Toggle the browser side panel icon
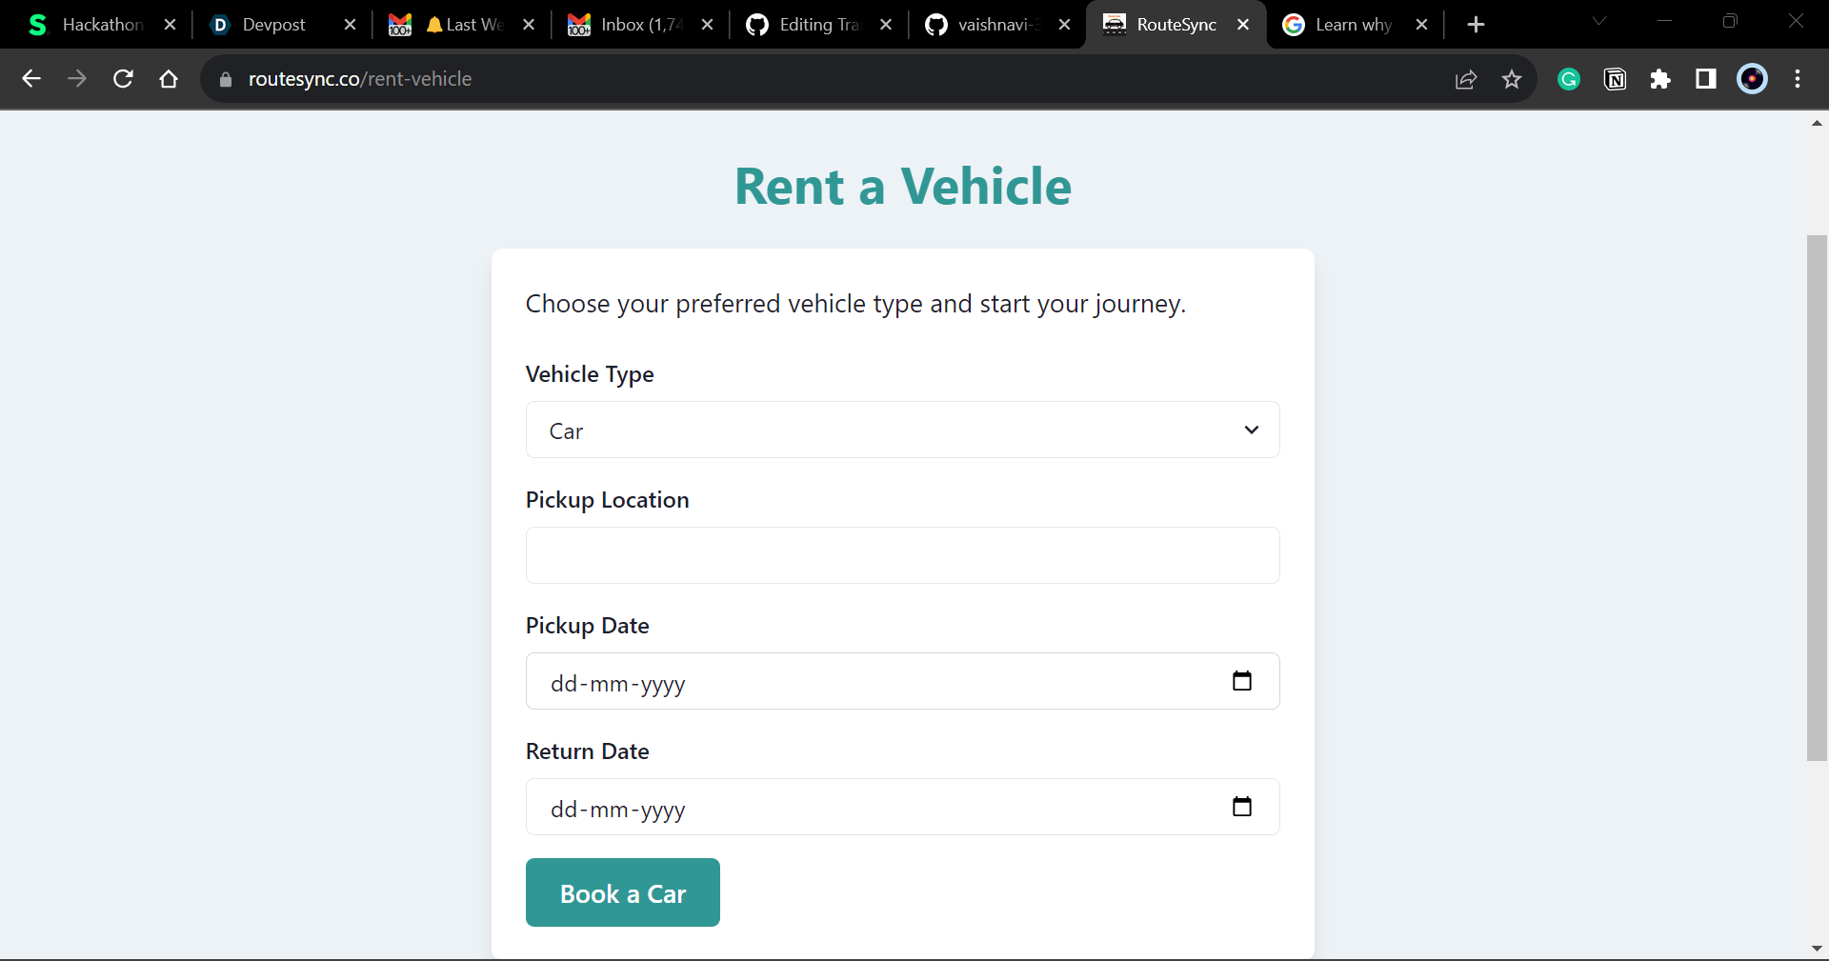Screen dimensions: 1829x961 pyautogui.click(x=1706, y=79)
